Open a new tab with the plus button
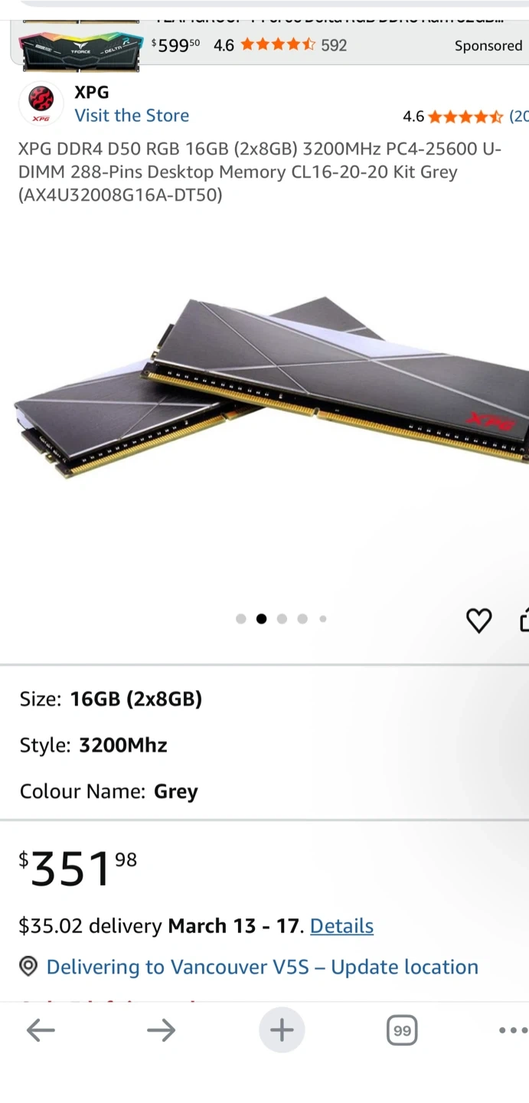Image resolution: width=529 pixels, height=1103 pixels. 282,1030
